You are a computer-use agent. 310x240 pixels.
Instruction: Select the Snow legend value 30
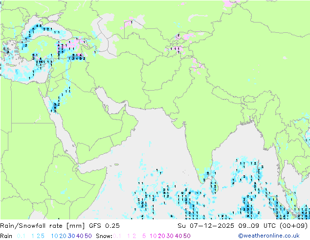pos(170,236)
